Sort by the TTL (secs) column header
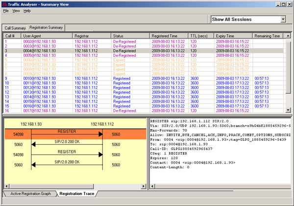The image size is (294, 206). pyautogui.click(x=201, y=36)
